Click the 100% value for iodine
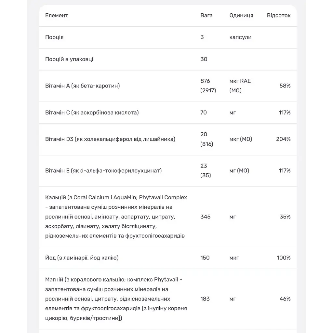The width and height of the screenshot is (333, 333). [x=284, y=258]
